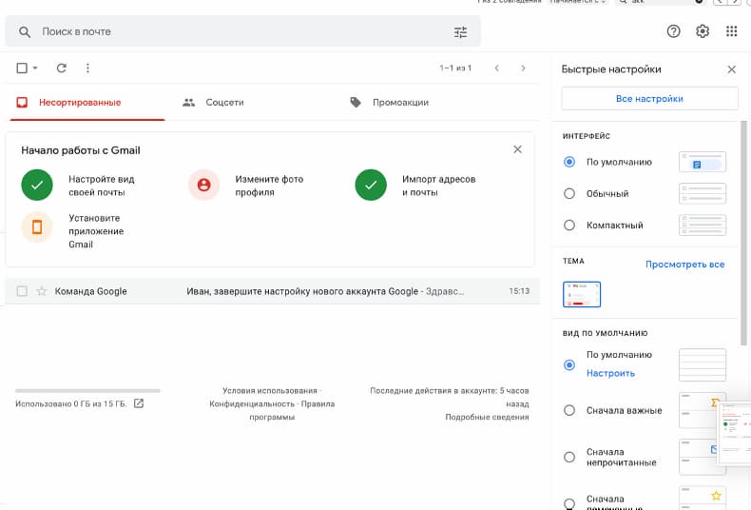Click the По умолчанию inbox preview thumbnail
This screenshot has width=751, height=510.
[x=703, y=365]
